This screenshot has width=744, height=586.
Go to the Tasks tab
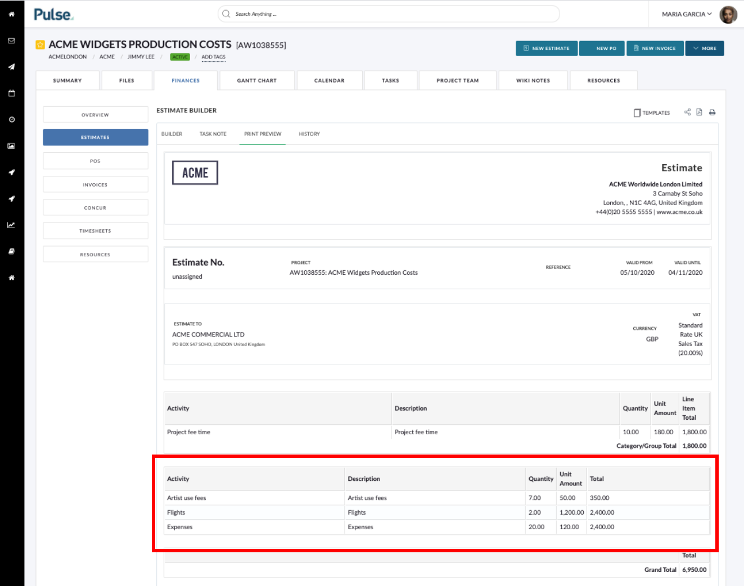click(x=390, y=80)
